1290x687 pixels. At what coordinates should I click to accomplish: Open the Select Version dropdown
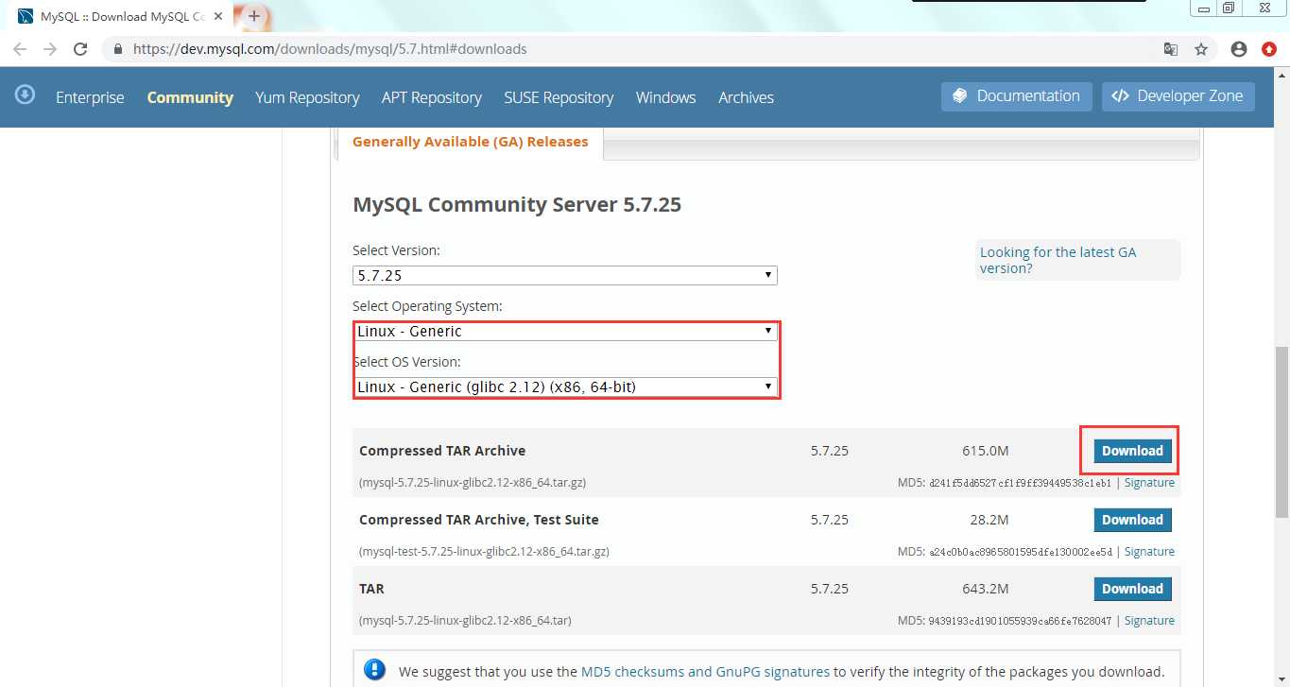point(565,276)
